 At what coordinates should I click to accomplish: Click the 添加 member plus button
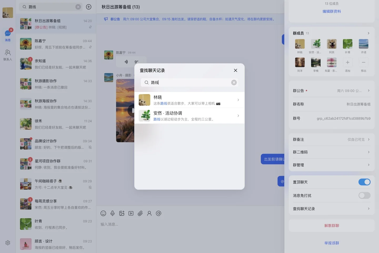347,62
